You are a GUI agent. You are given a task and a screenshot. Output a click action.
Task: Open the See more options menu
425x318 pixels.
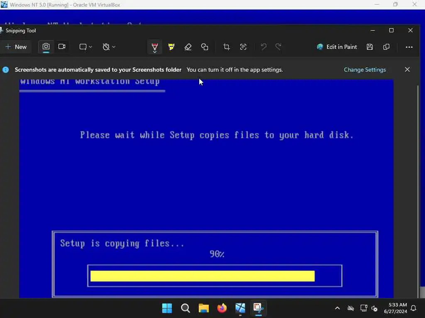tap(409, 47)
